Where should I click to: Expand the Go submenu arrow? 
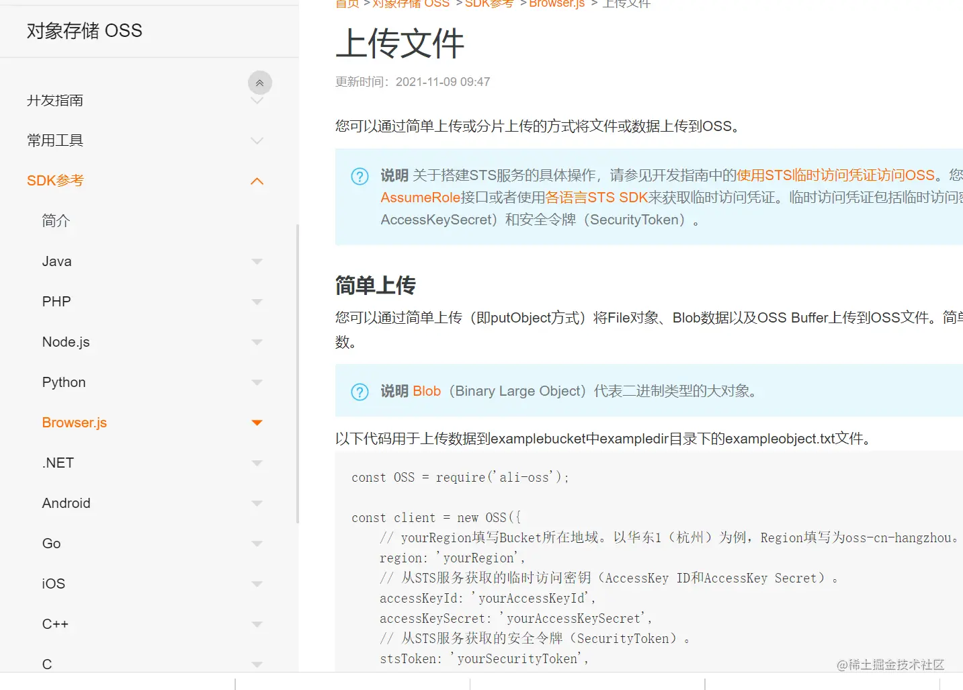coord(257,544)
